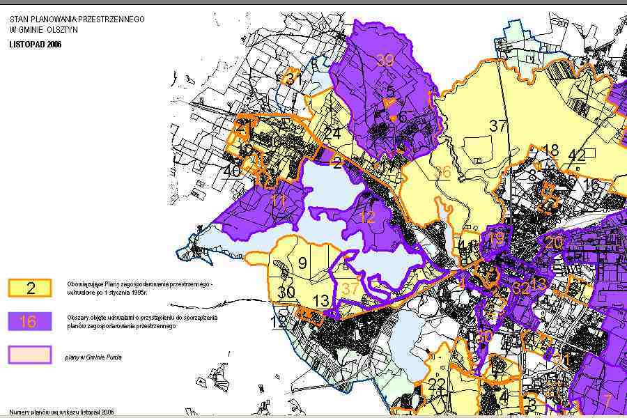The height and width of the screenshot is (418, 627).
Task: Click the small zone numbered 31
Action: coord(293,79)
